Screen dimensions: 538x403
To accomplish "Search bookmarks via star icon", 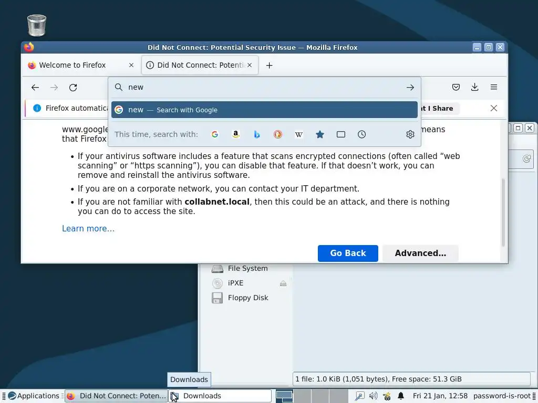I will coord(320,134).
